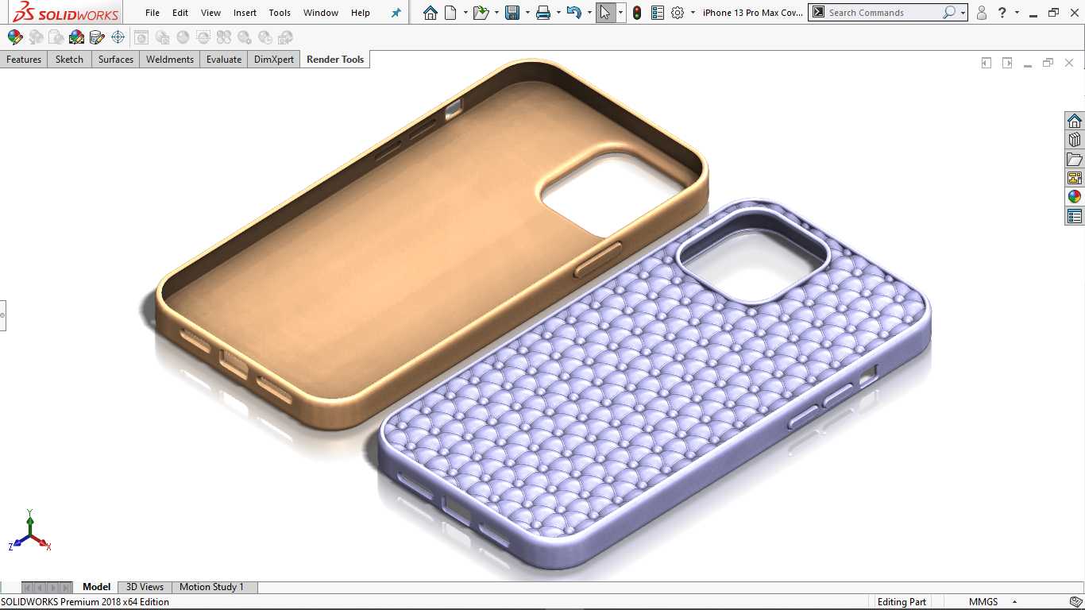Click the greyed Integrated Preview render icon

(x=141, y=37)
